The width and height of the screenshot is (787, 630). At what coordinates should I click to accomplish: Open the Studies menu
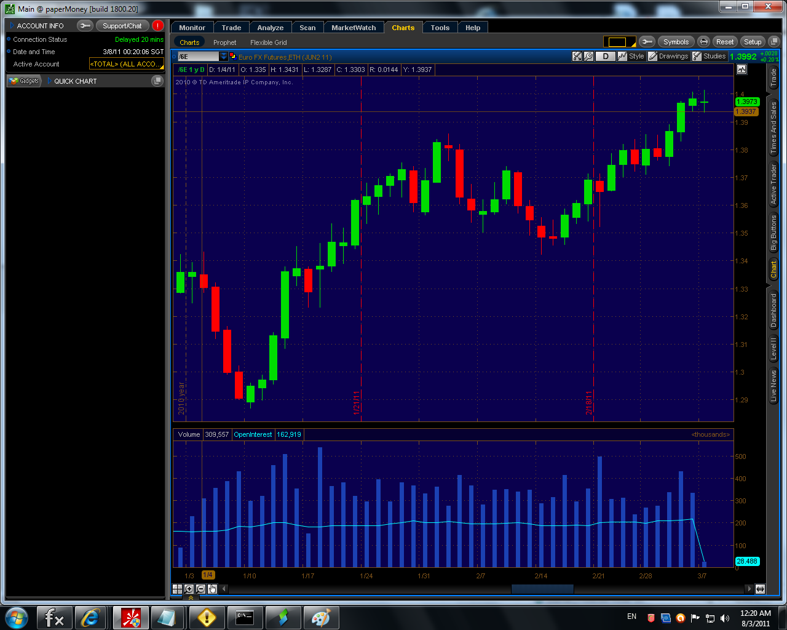[709, 56]
